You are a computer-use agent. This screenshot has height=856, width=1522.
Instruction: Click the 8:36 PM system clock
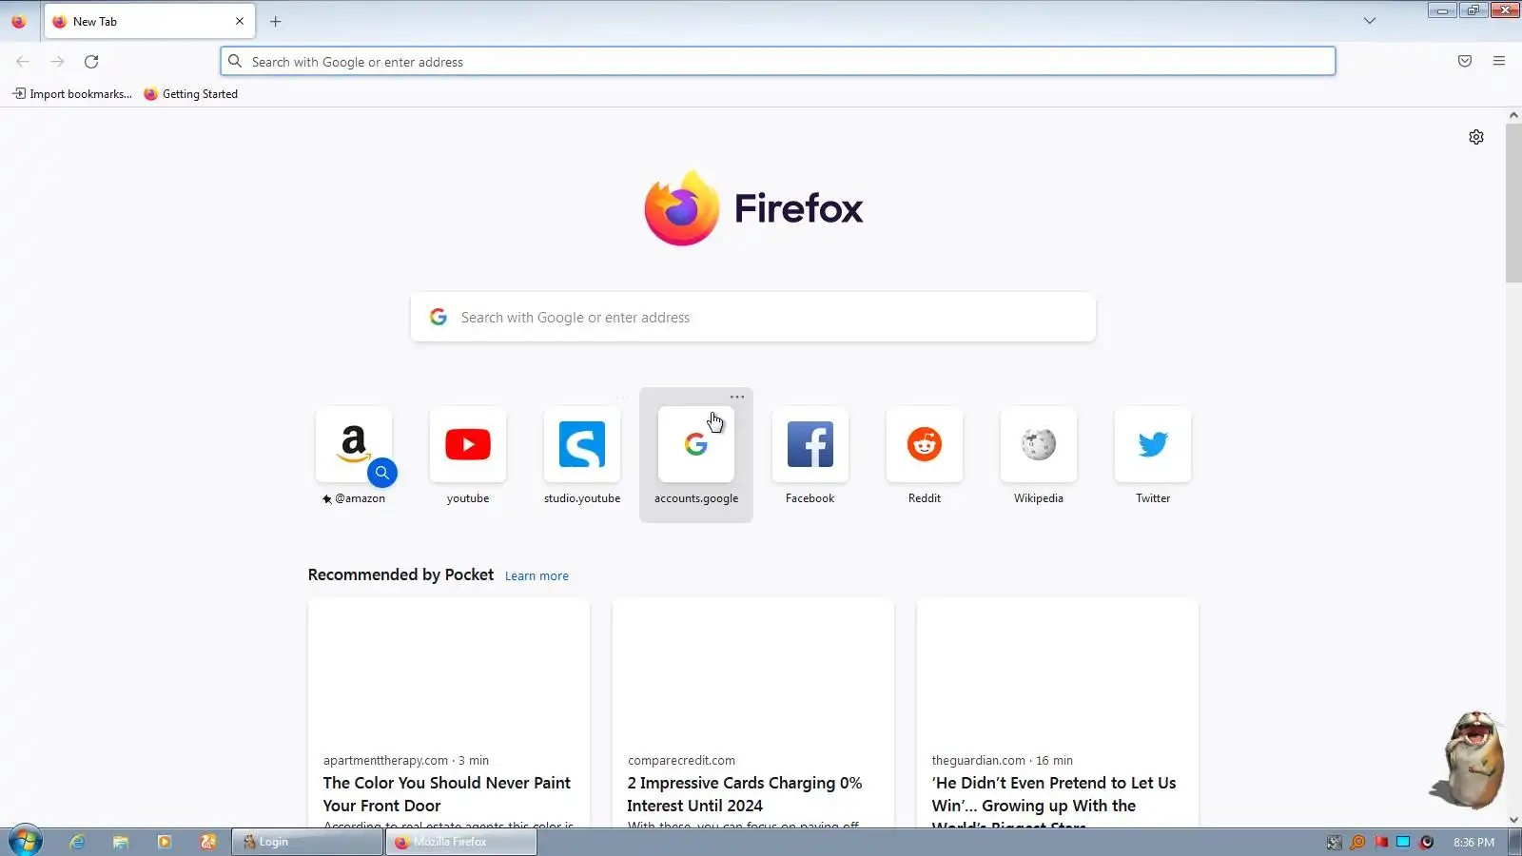1473,842
